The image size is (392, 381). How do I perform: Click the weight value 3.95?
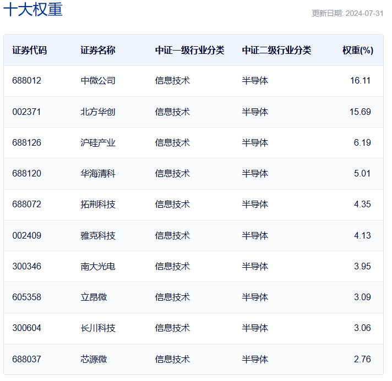(x=362, y=266)
